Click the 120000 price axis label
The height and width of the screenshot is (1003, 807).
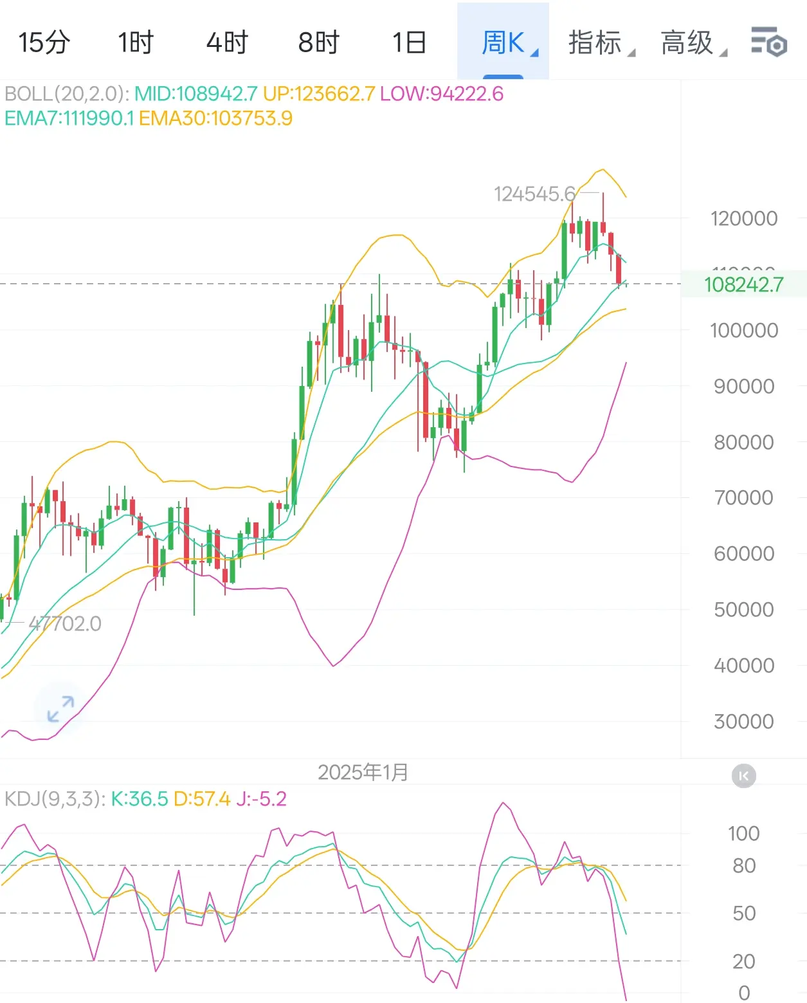pyautogui.click(x=744, y=219)
